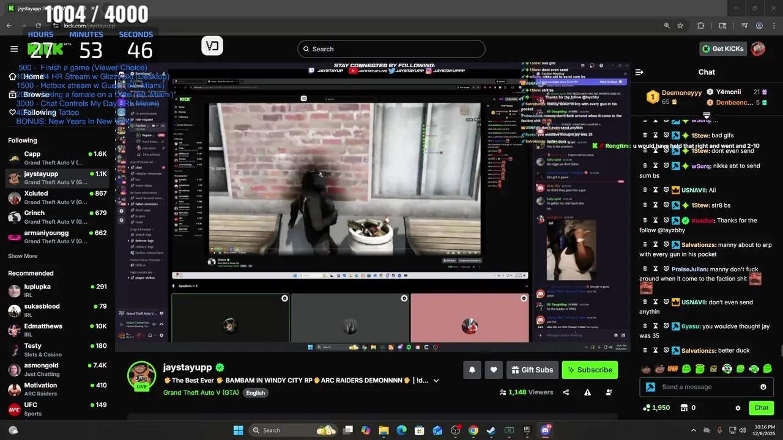Open Chrome extensions puzzle icon
This screenshot has width=783, height=440.
(701, 26)
